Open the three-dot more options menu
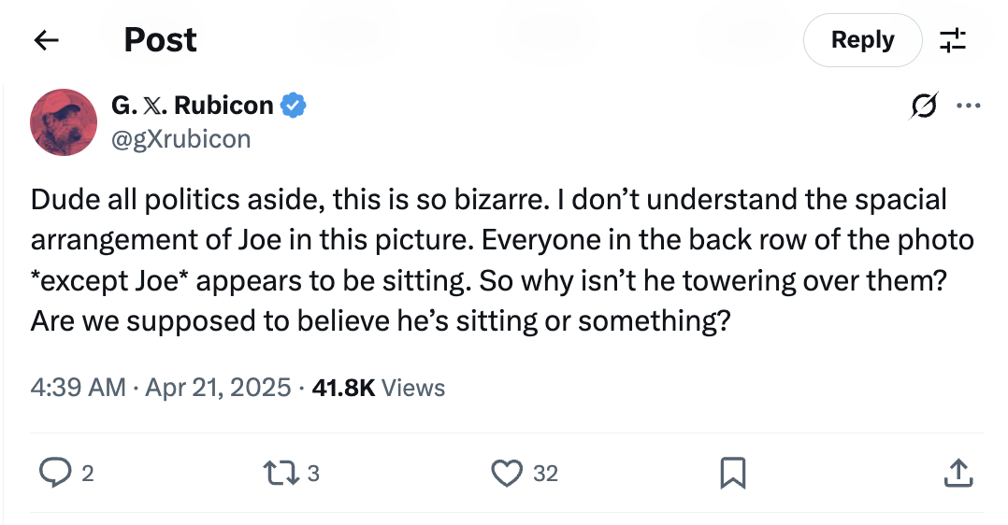1008x525 pixels. coord(967,106)
